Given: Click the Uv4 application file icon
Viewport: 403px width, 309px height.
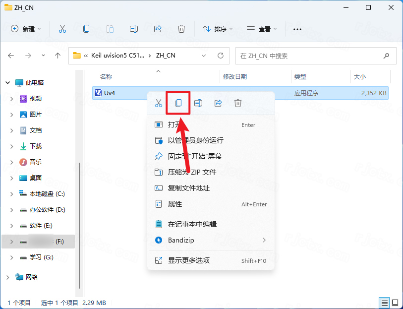Looking at the screenshot, I should click(x=98, y=93).
